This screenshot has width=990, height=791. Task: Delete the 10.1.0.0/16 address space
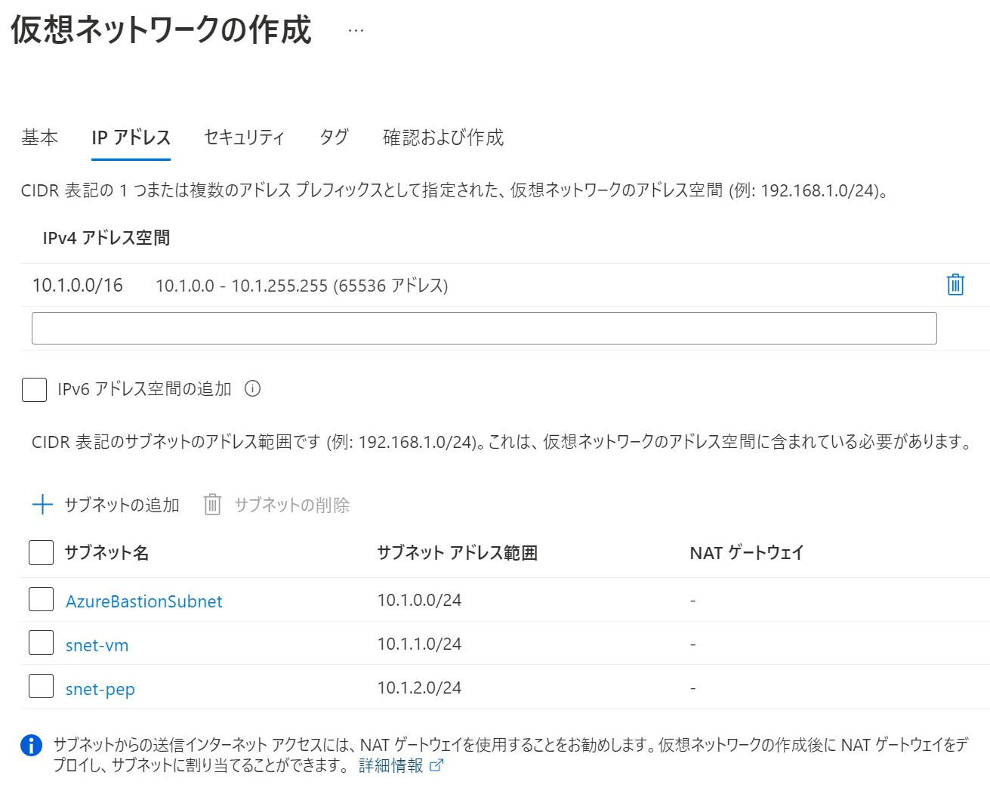[x=955, y=285]
